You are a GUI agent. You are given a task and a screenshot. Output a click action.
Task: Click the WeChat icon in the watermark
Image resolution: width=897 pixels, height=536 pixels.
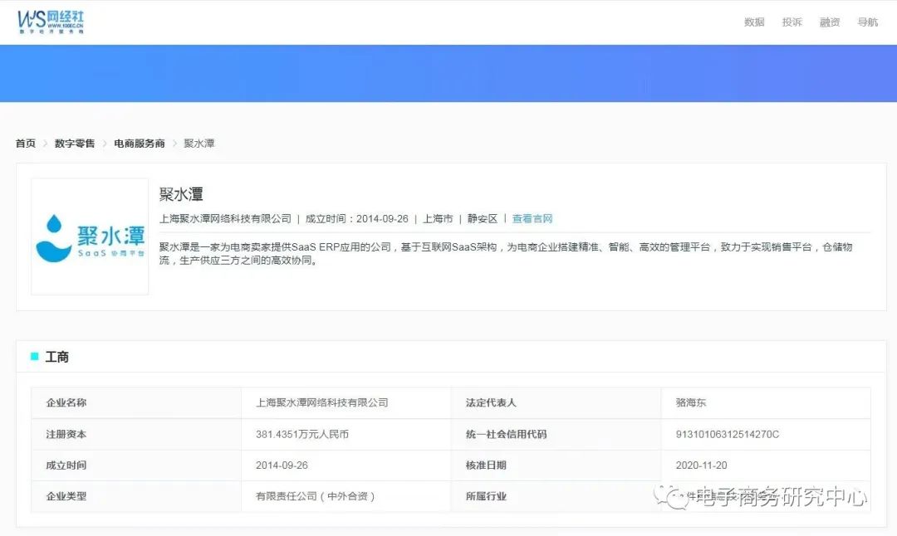(670, 496)
